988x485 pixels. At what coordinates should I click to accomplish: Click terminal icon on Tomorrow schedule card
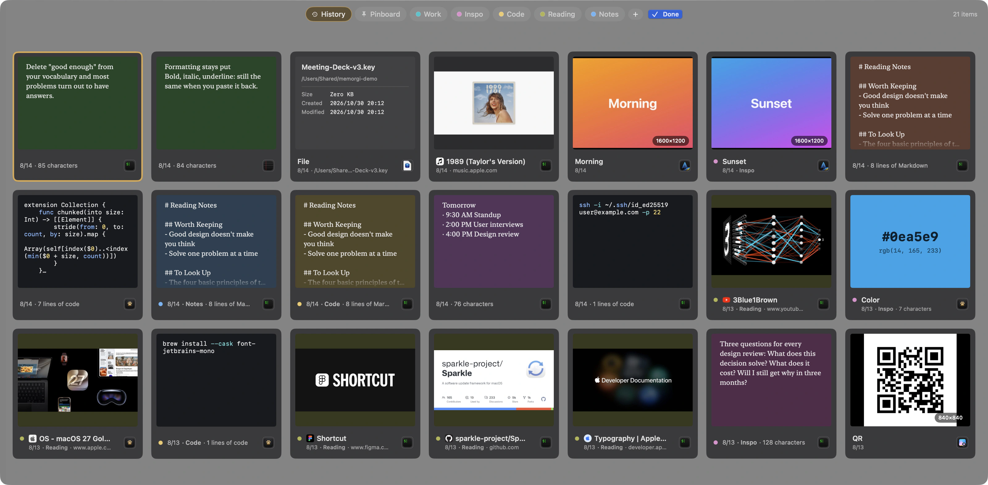[546, 304]
